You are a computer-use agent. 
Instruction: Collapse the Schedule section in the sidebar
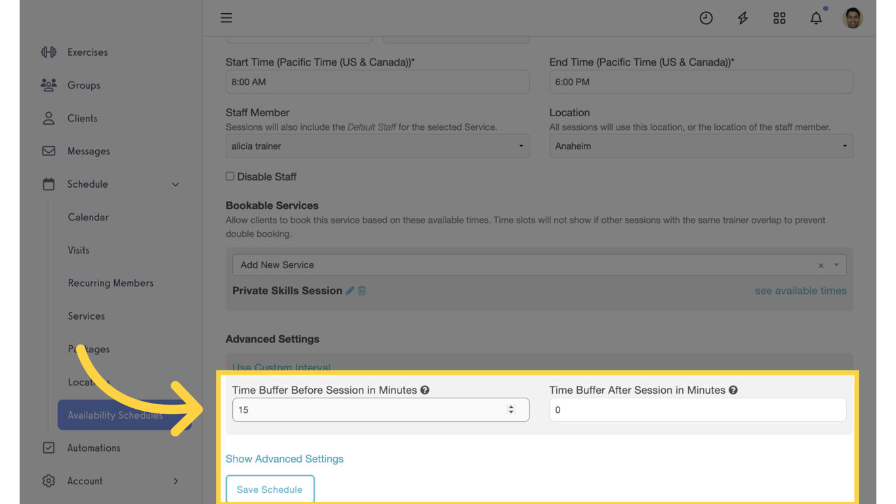click(x=175, y=184)
